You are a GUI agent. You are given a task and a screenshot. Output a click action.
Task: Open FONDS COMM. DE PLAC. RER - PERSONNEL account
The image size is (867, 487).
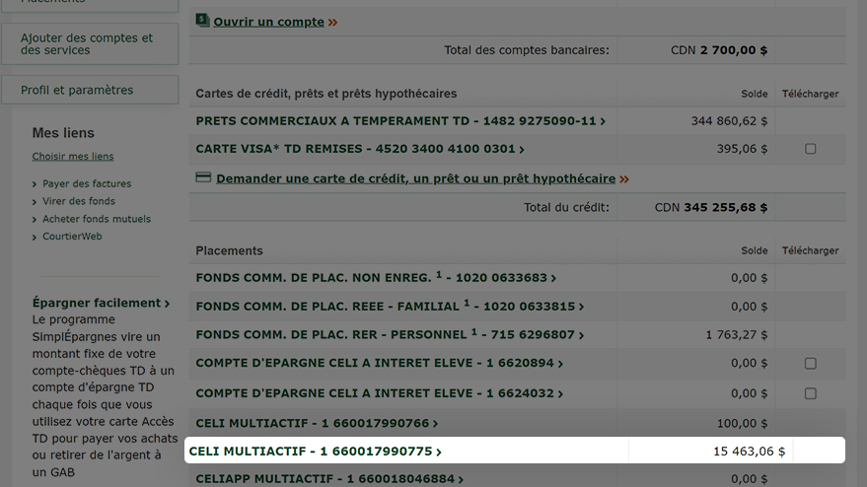[390, 334]
